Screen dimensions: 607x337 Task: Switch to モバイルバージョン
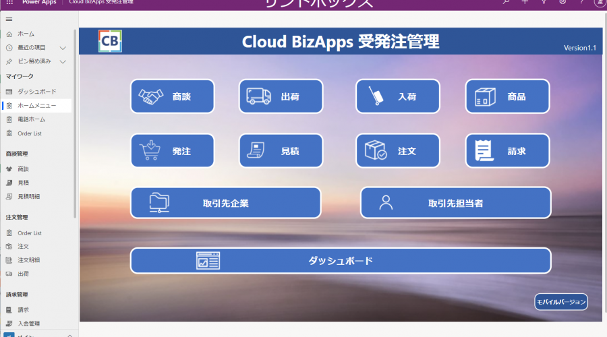pyautogui.click(x=561, y=302)
